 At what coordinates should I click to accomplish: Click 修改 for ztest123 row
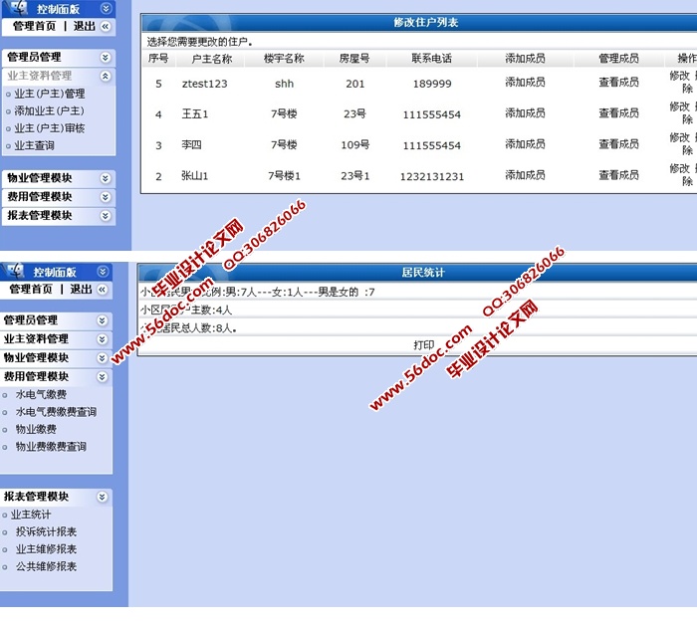click(680, 76)
